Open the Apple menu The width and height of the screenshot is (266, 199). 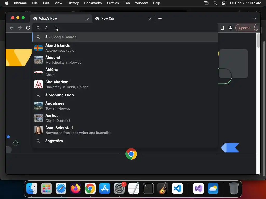(7, 3)
